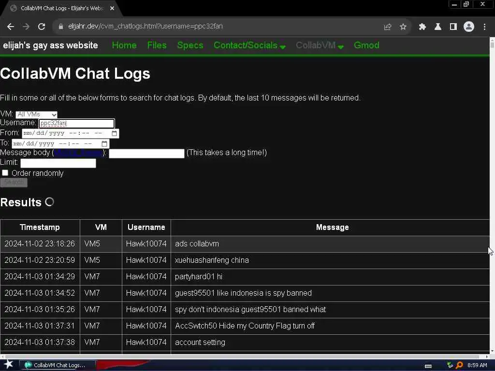Open the browser extensions puzzle icon
This screenshot has width=495, height=371.
point(422,27)
